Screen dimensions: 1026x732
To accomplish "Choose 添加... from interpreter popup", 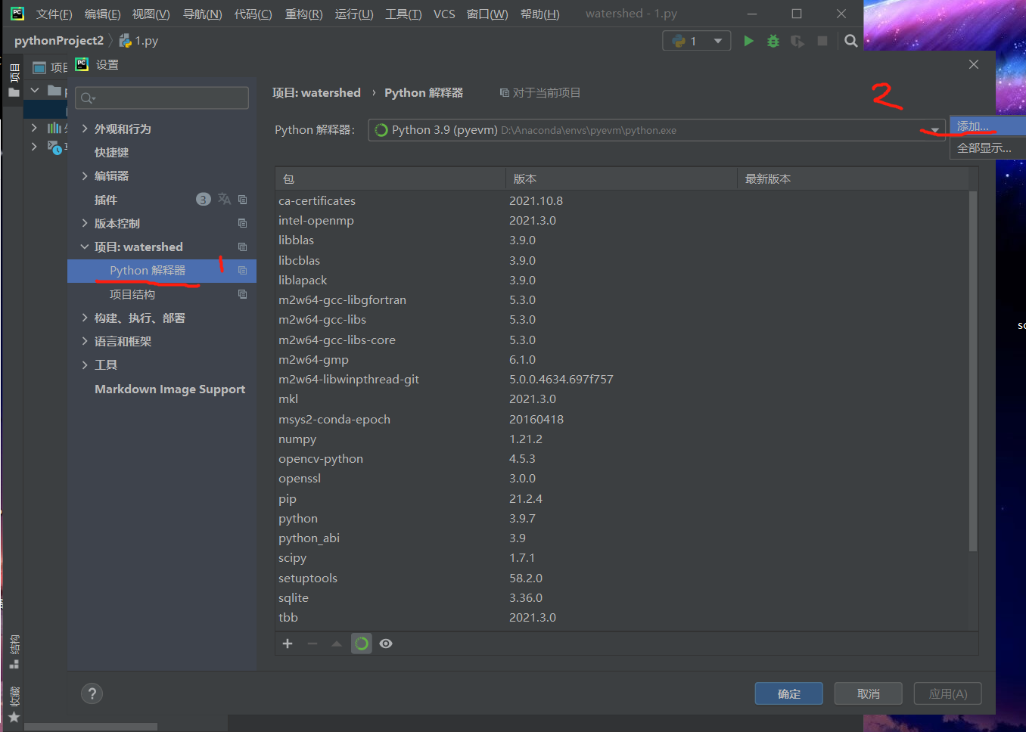I will point(987,126).
